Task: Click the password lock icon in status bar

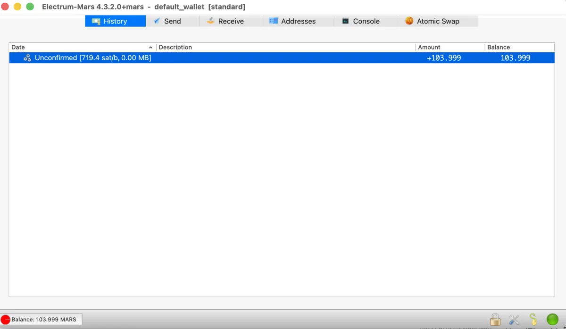Action: [495, 320]
